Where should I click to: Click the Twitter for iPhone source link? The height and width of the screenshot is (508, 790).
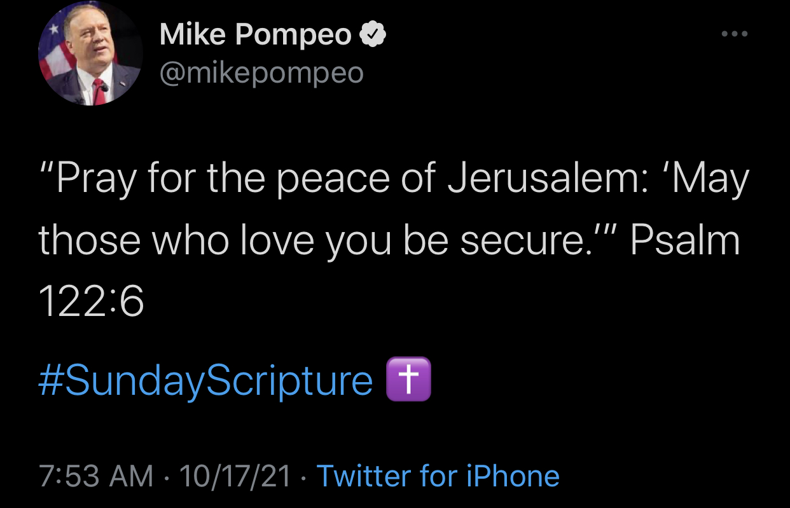[x=438, y=476]
